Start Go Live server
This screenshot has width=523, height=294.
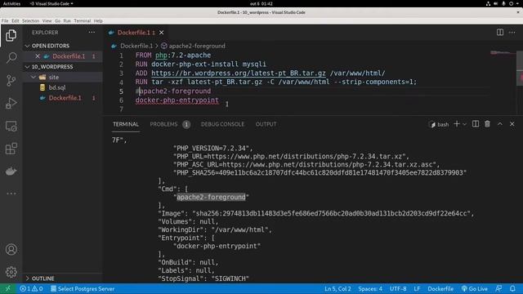[475, 288]
